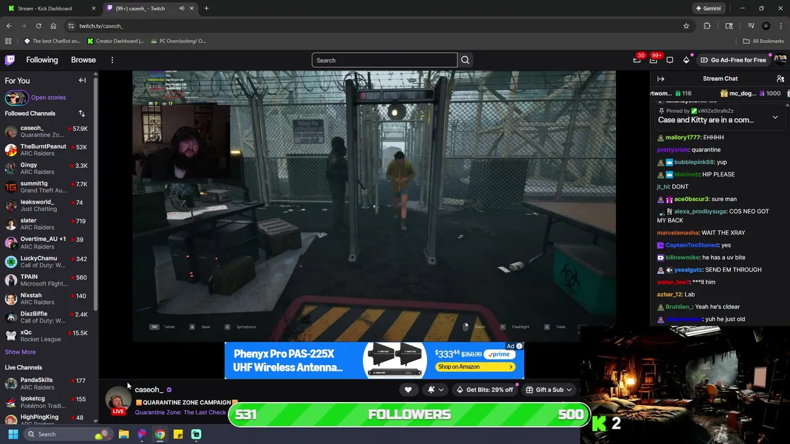Open the Chrome apps grid shortcut
790x444 pixels.
point(8,41)
